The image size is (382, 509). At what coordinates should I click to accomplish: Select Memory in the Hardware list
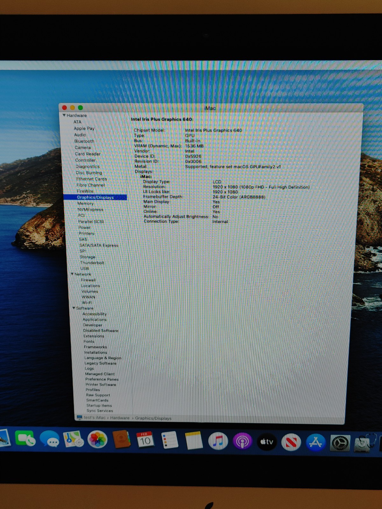85,203
